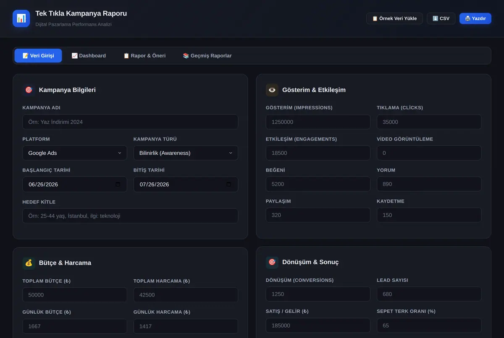Click the Video Görüntüleme field
The width and height of the screenshot is (504, 338).
click(x=429, y=153)
